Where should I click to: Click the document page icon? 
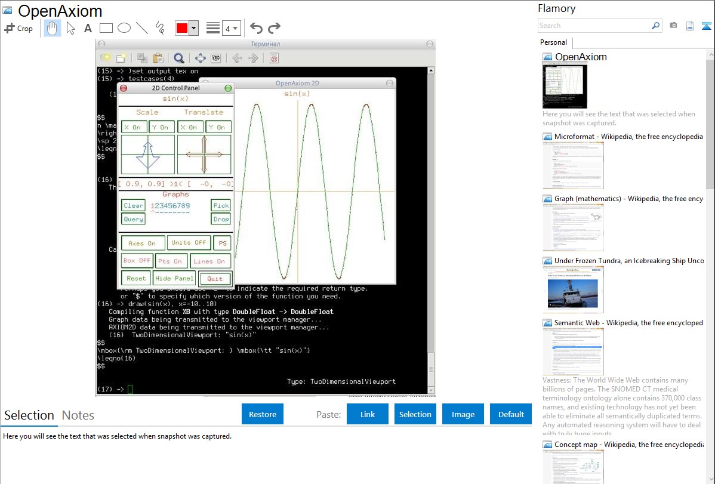tap(690, 26)
